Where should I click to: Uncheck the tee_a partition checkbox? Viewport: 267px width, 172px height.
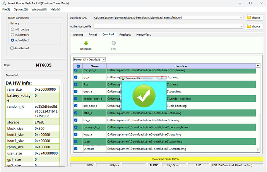pos(76,120)
